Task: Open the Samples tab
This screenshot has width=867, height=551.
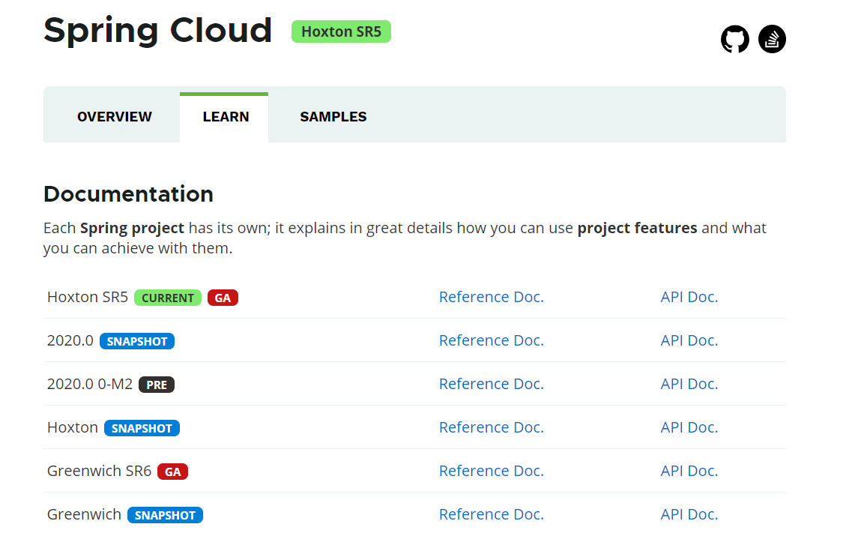Action: pyautogui.click(x=333, y=117)
